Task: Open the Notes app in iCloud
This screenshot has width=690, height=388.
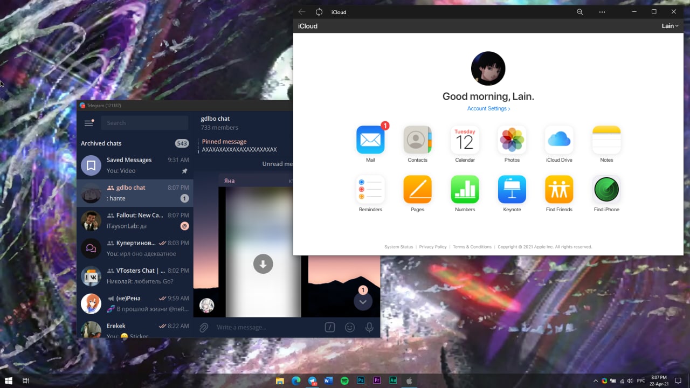Action: click(x=606, y=140)
